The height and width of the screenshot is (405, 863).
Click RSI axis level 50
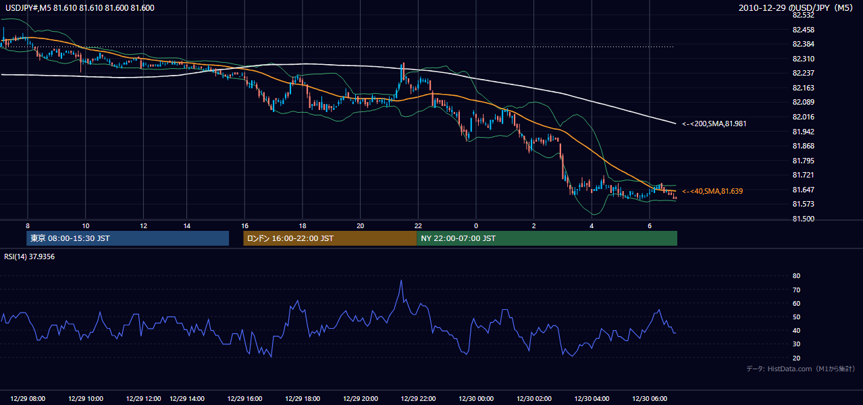point(796,317)
